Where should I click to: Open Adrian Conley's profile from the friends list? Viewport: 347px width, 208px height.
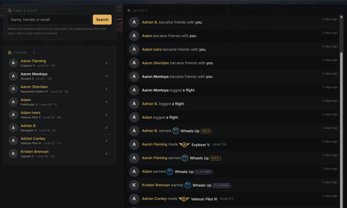pyautogui.click(x=33, y=138)
